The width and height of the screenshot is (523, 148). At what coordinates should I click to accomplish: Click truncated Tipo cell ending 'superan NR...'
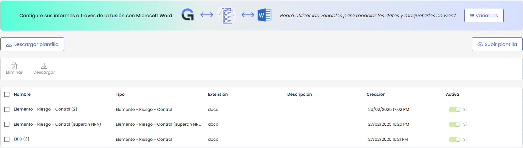pos(158,124)
